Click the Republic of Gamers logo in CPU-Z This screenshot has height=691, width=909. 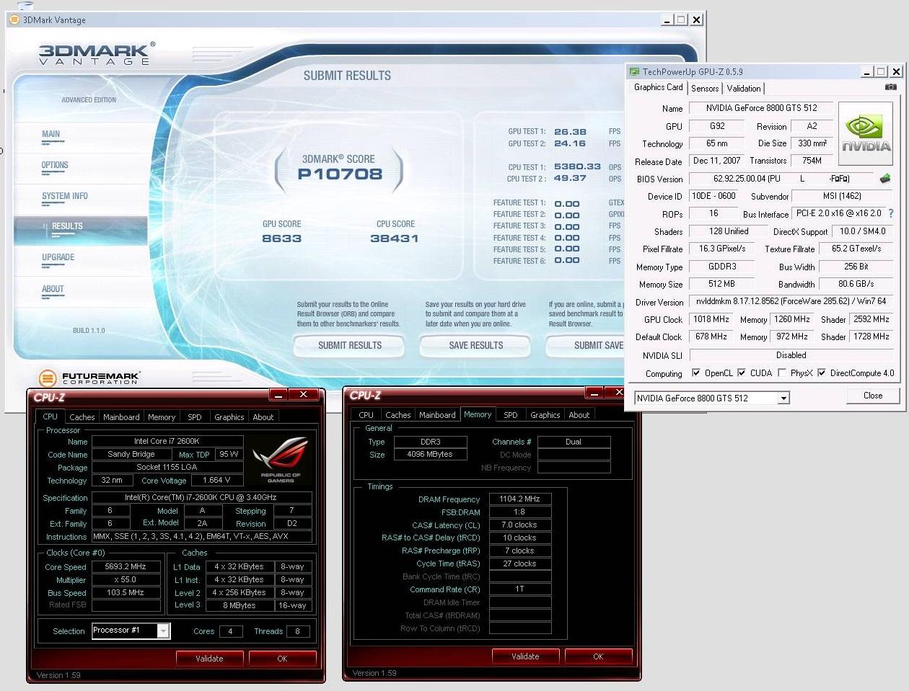(281, 458)
